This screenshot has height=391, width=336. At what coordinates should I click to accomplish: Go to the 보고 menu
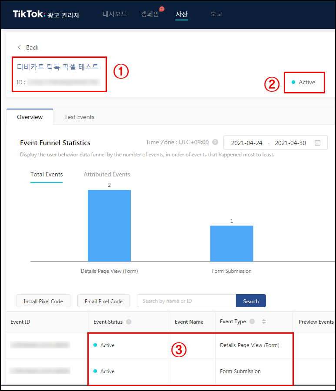tap(216, 14)
